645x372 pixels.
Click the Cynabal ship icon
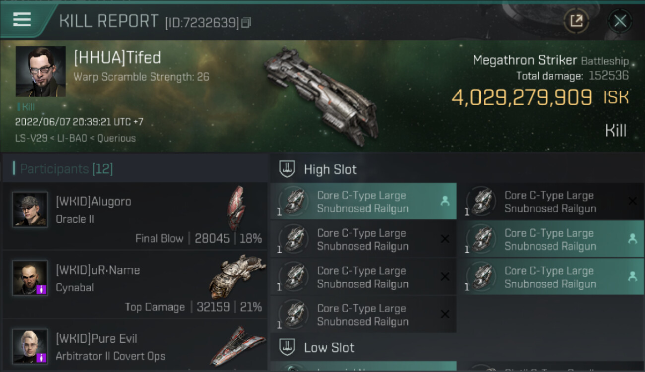pos(233,277)
